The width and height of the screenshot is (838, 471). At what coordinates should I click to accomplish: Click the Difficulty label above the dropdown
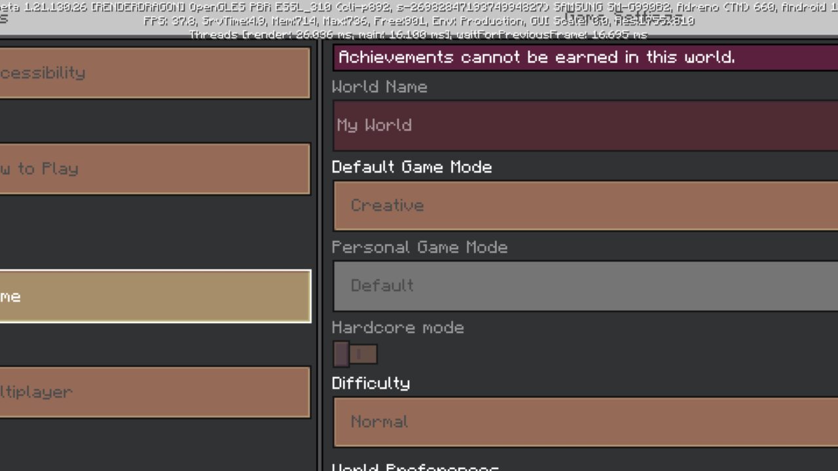(371, 383)
